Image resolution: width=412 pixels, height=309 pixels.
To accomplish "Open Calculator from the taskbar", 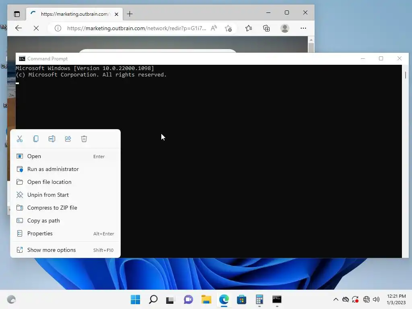I will point(260,299).
